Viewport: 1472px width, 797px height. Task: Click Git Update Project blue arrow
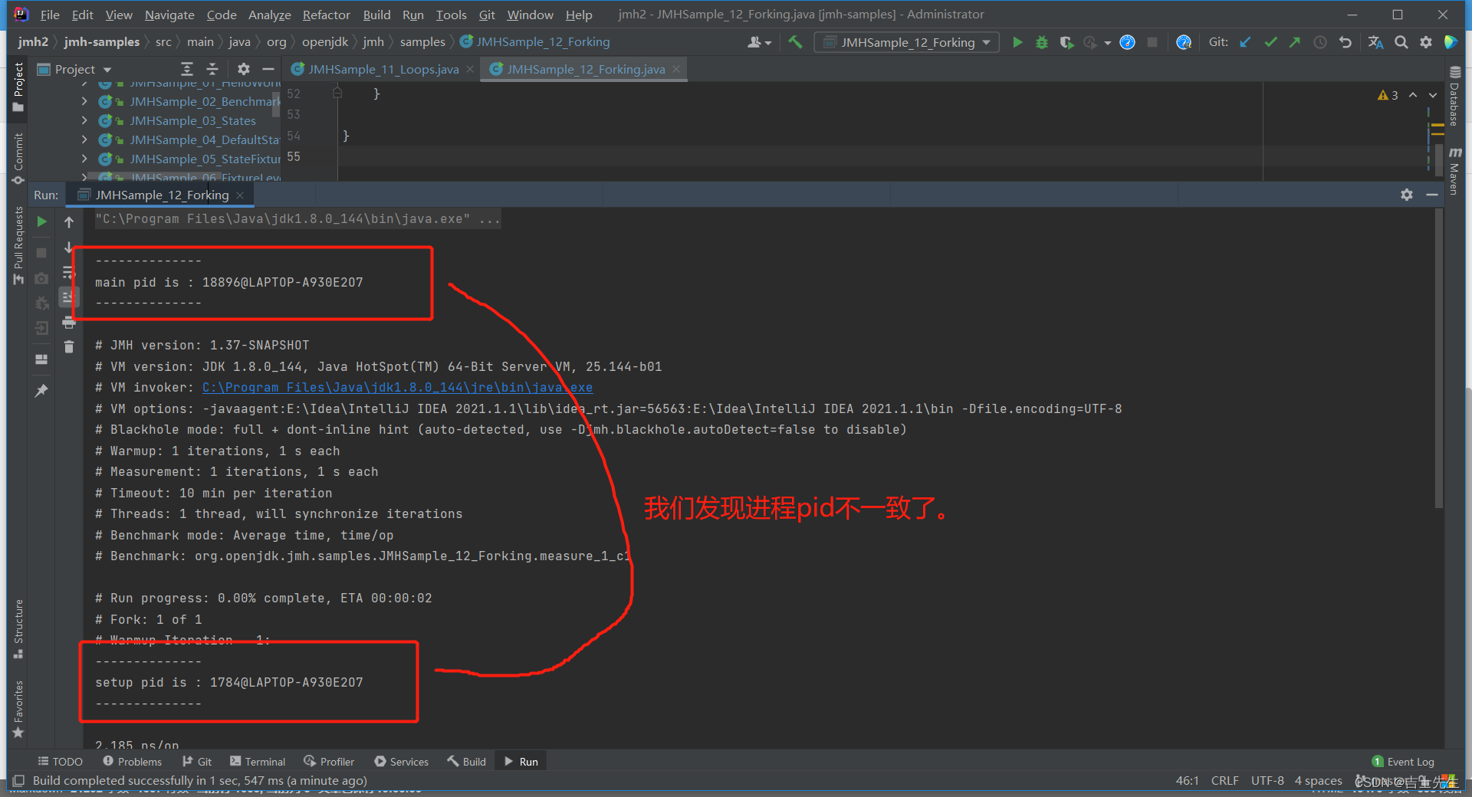1245,42
